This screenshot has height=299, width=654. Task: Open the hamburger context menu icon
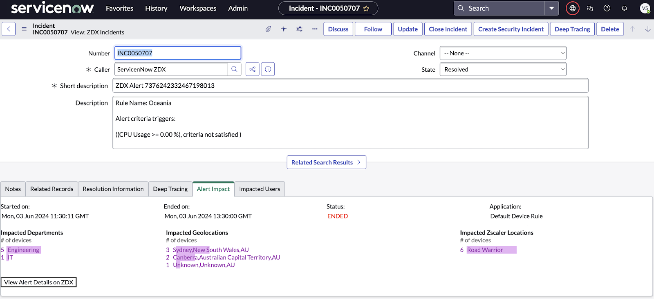tap(24, 29)
